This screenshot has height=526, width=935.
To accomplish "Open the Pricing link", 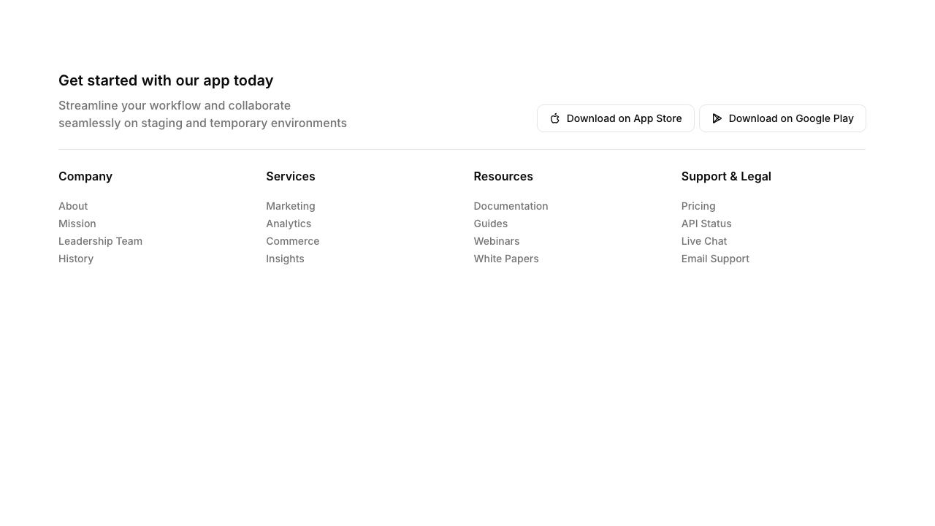I will (x=698, y=206).
